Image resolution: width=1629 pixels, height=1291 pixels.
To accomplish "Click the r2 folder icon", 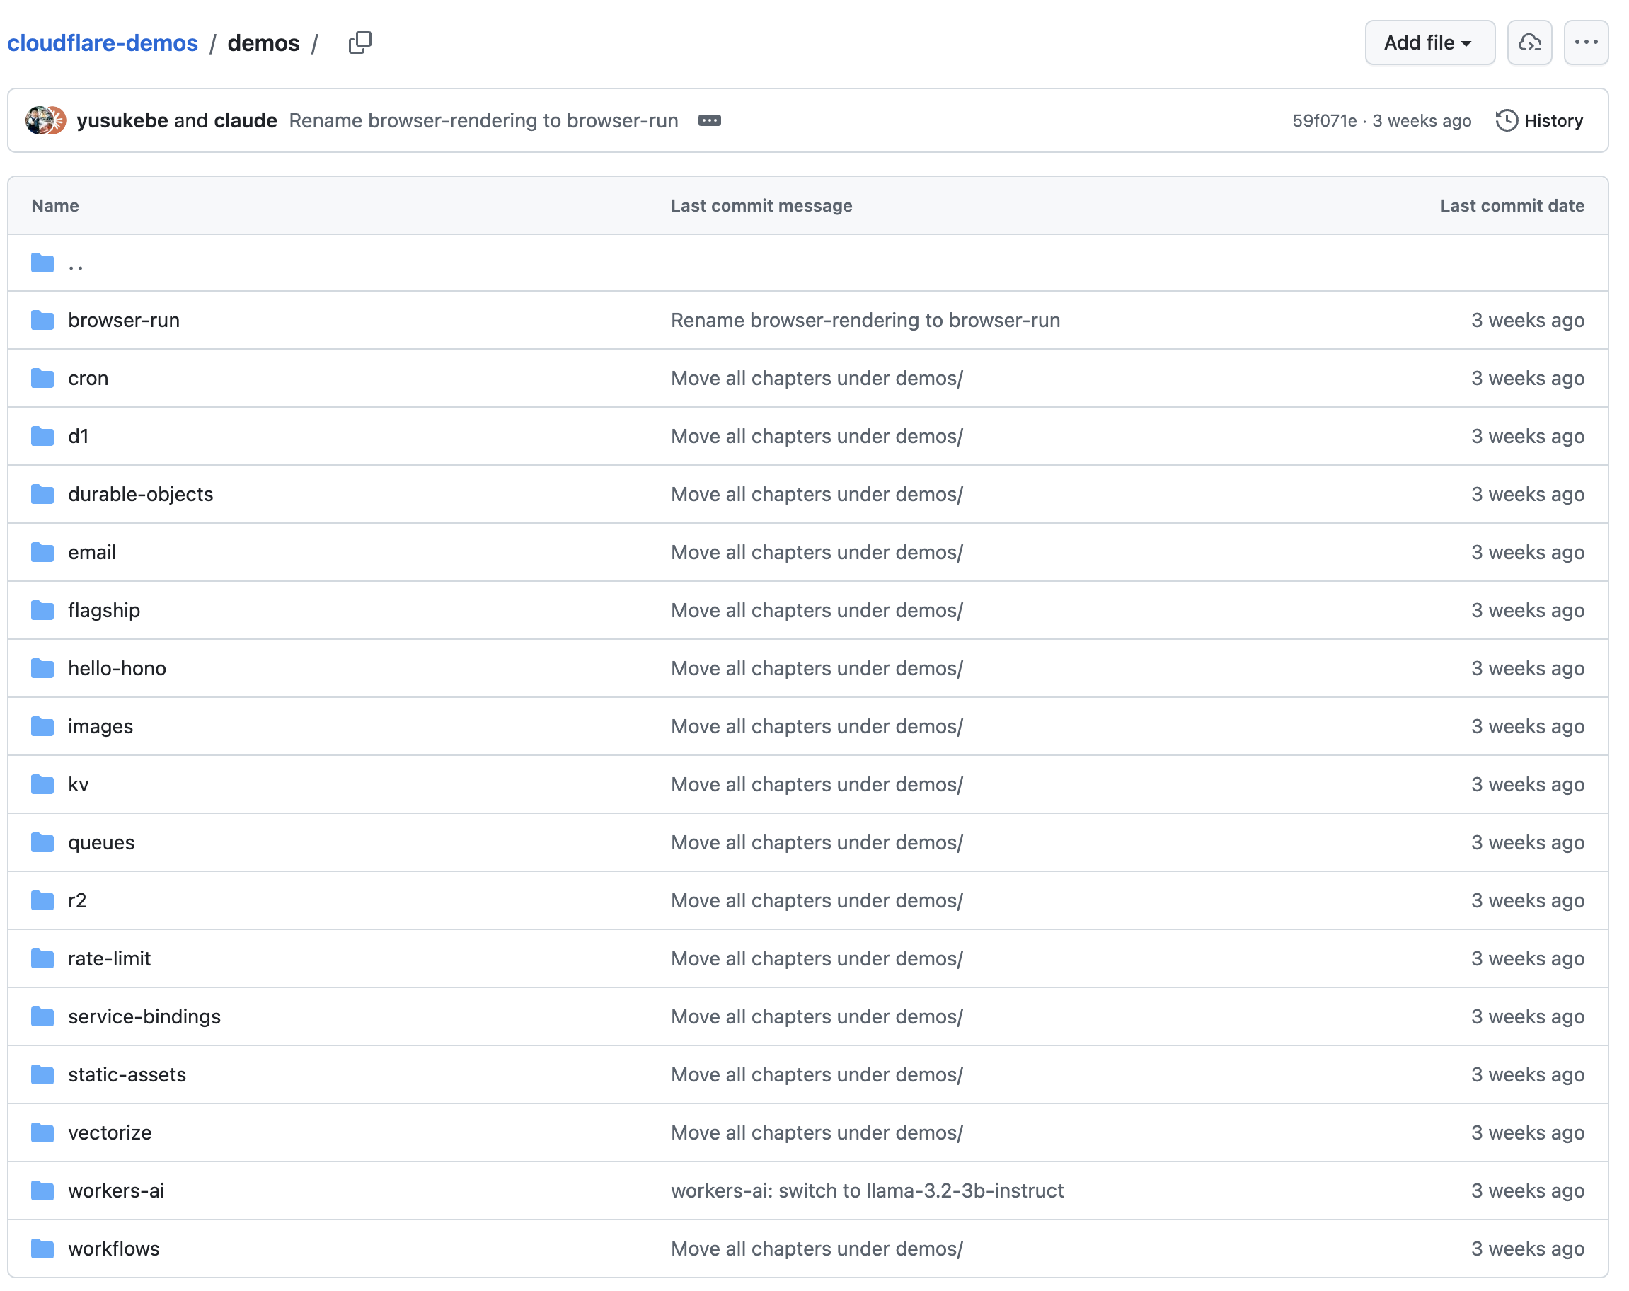I will click(x=42, y=901).
